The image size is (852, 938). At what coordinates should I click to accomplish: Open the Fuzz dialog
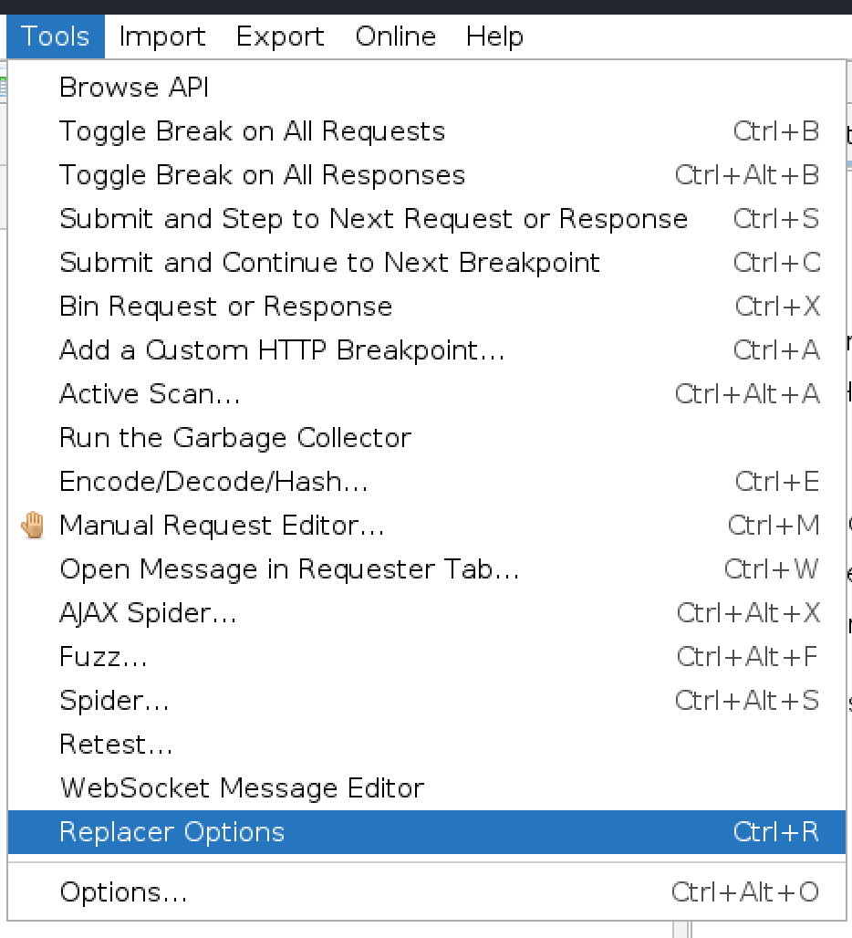tap(103, 656)
